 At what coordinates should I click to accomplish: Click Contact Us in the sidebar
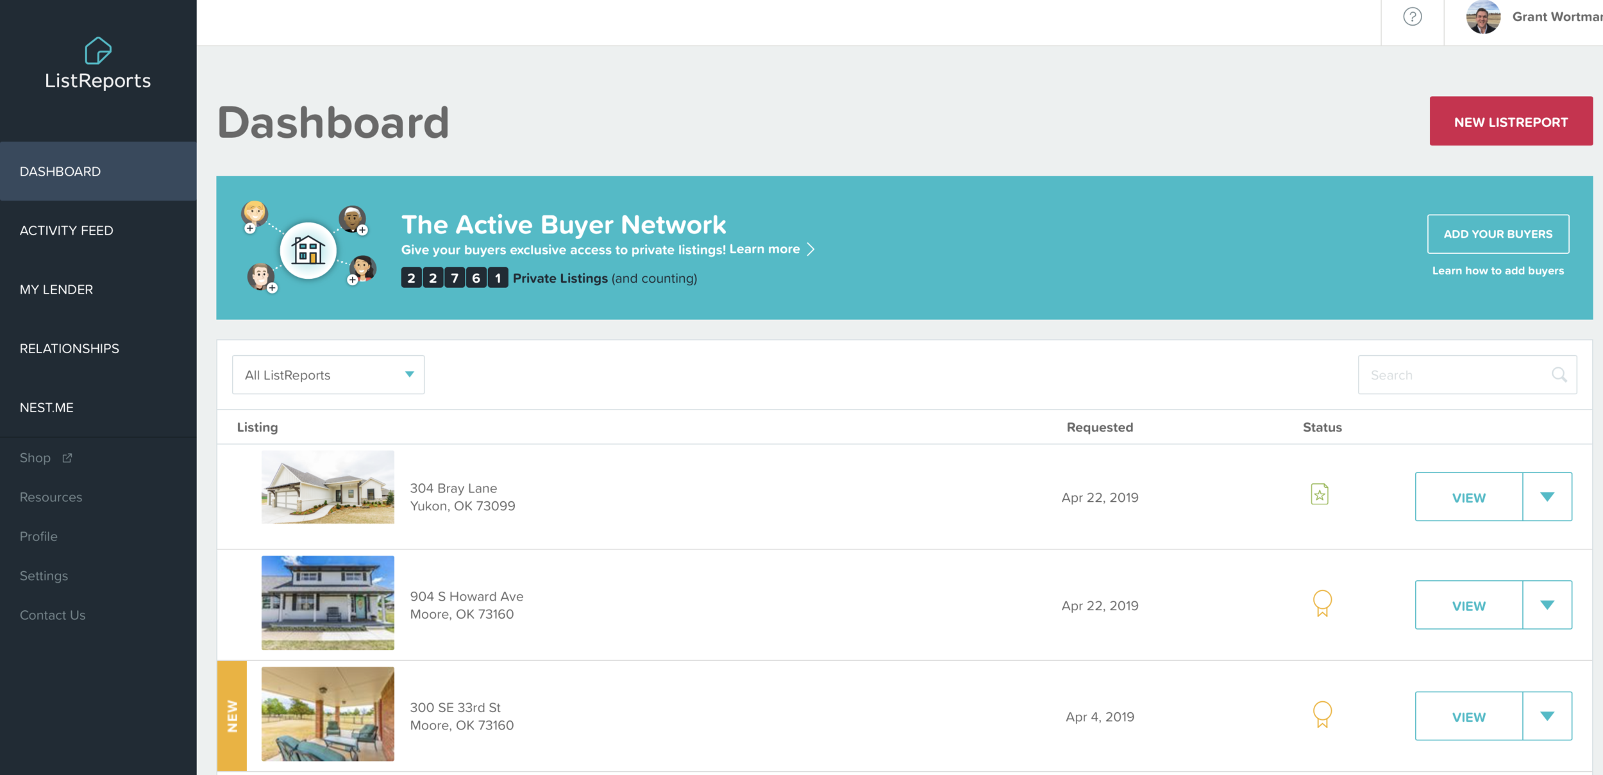(53, 615)
